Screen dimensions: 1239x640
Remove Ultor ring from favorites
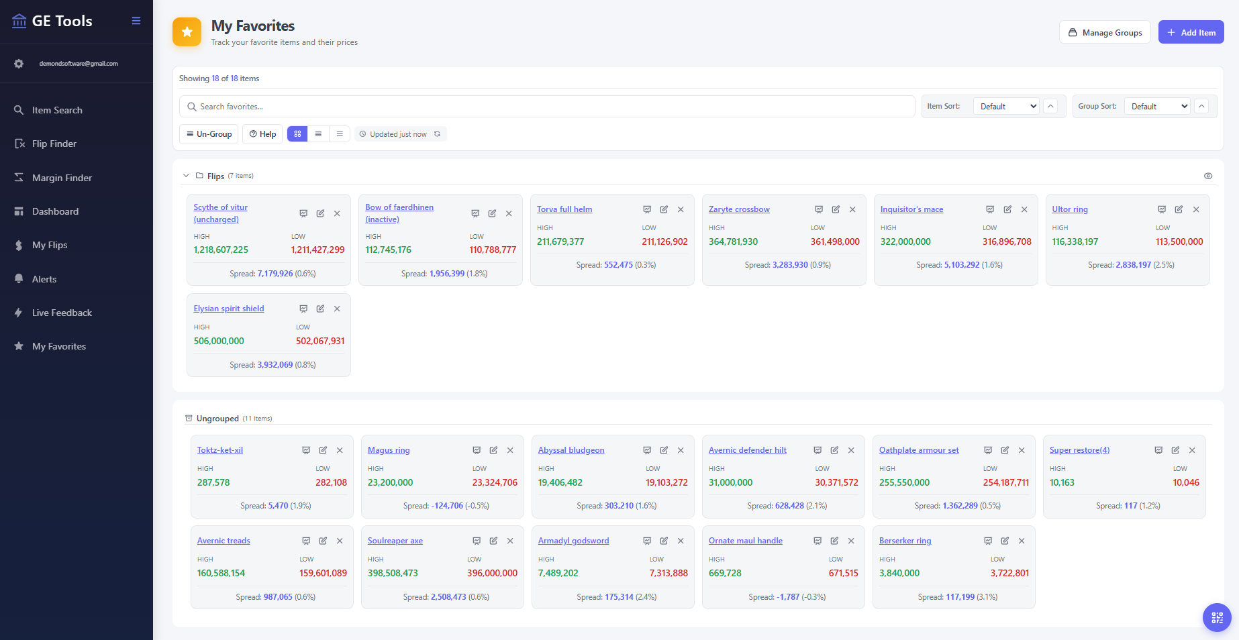[x=1196, y=209]
